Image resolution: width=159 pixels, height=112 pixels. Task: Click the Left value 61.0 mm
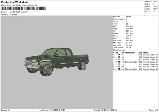129,26
